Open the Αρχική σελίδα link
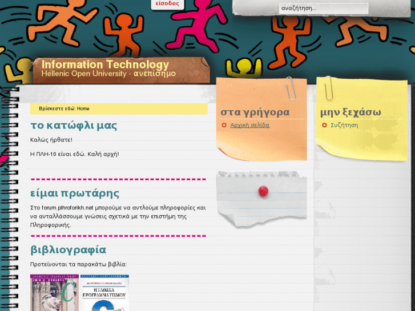Image resolution: width=415 pixels, height=311 pixels. [249, 125]
